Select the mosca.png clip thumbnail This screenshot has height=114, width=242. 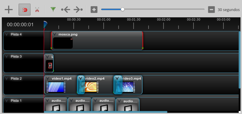tap(63, 43)
